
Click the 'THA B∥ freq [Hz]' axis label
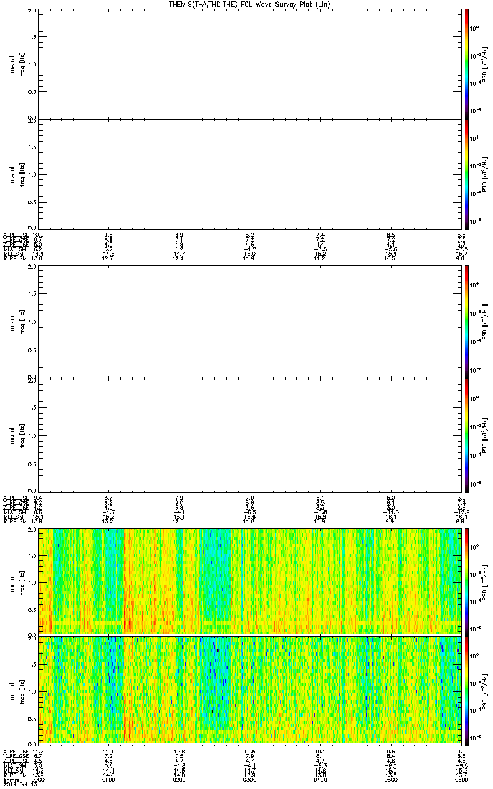click(18, 174)
